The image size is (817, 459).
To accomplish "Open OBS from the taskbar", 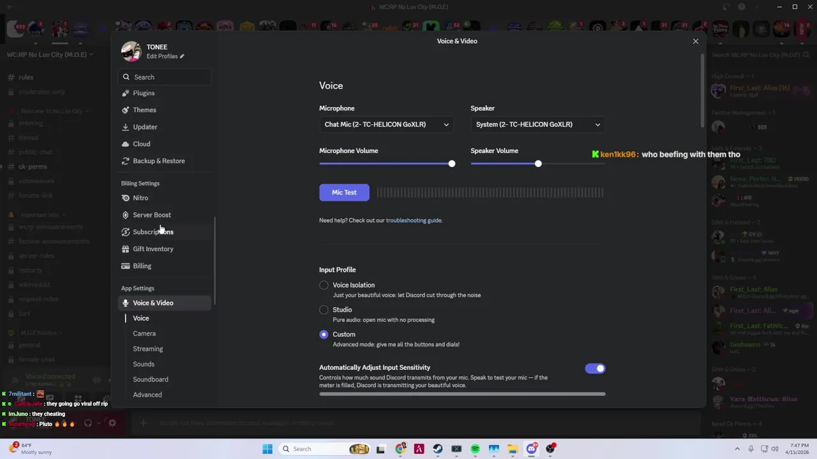I will click(550, 449).
